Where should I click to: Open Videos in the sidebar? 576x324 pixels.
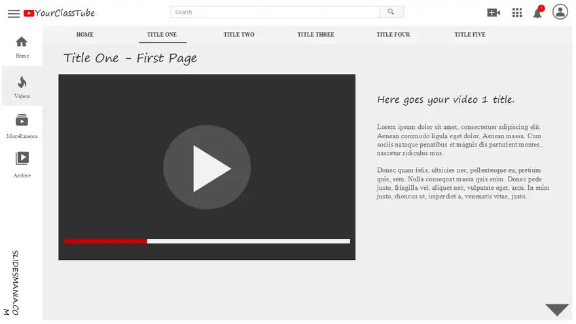(22, 87)
